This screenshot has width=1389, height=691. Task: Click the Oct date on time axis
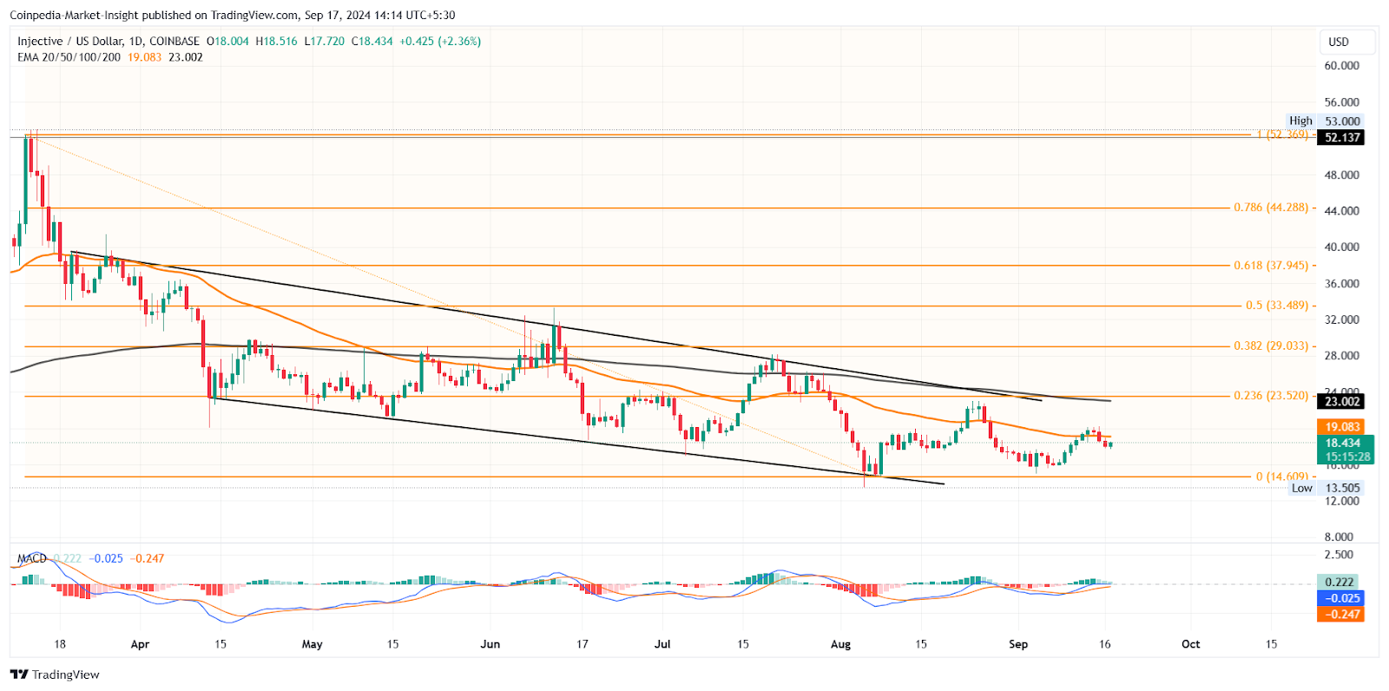(1191, 644)
